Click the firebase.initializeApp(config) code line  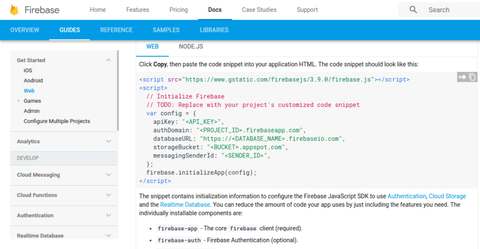[201, 172]
